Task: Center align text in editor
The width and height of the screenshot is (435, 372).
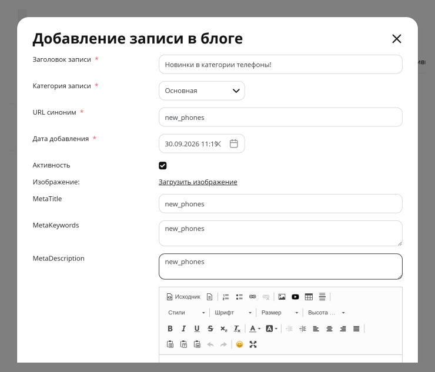Action: 329,329
